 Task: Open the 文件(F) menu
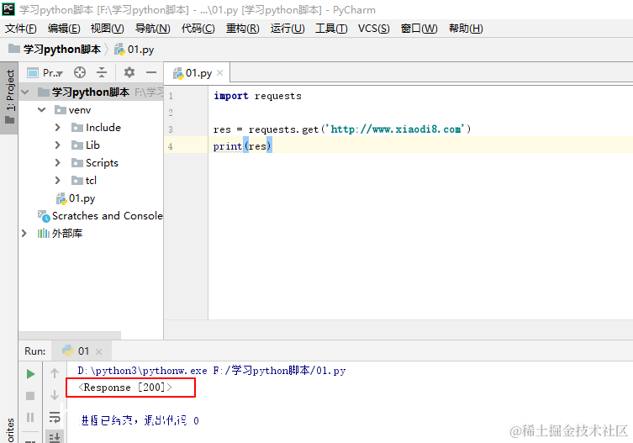click(20, 29)
